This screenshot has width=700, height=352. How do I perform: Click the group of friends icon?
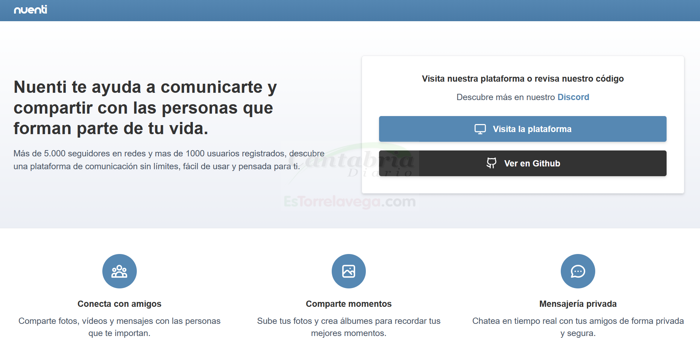point(119,271)
